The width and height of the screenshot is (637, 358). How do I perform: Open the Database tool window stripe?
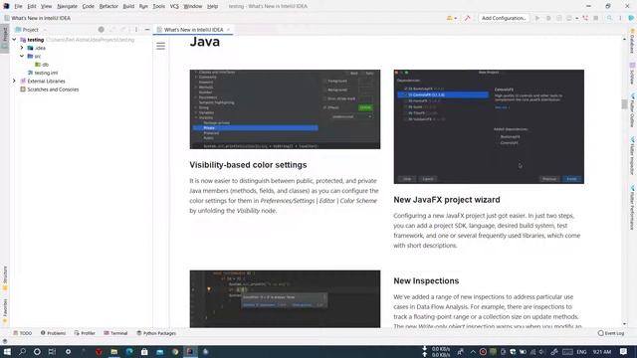click(633, 42)
